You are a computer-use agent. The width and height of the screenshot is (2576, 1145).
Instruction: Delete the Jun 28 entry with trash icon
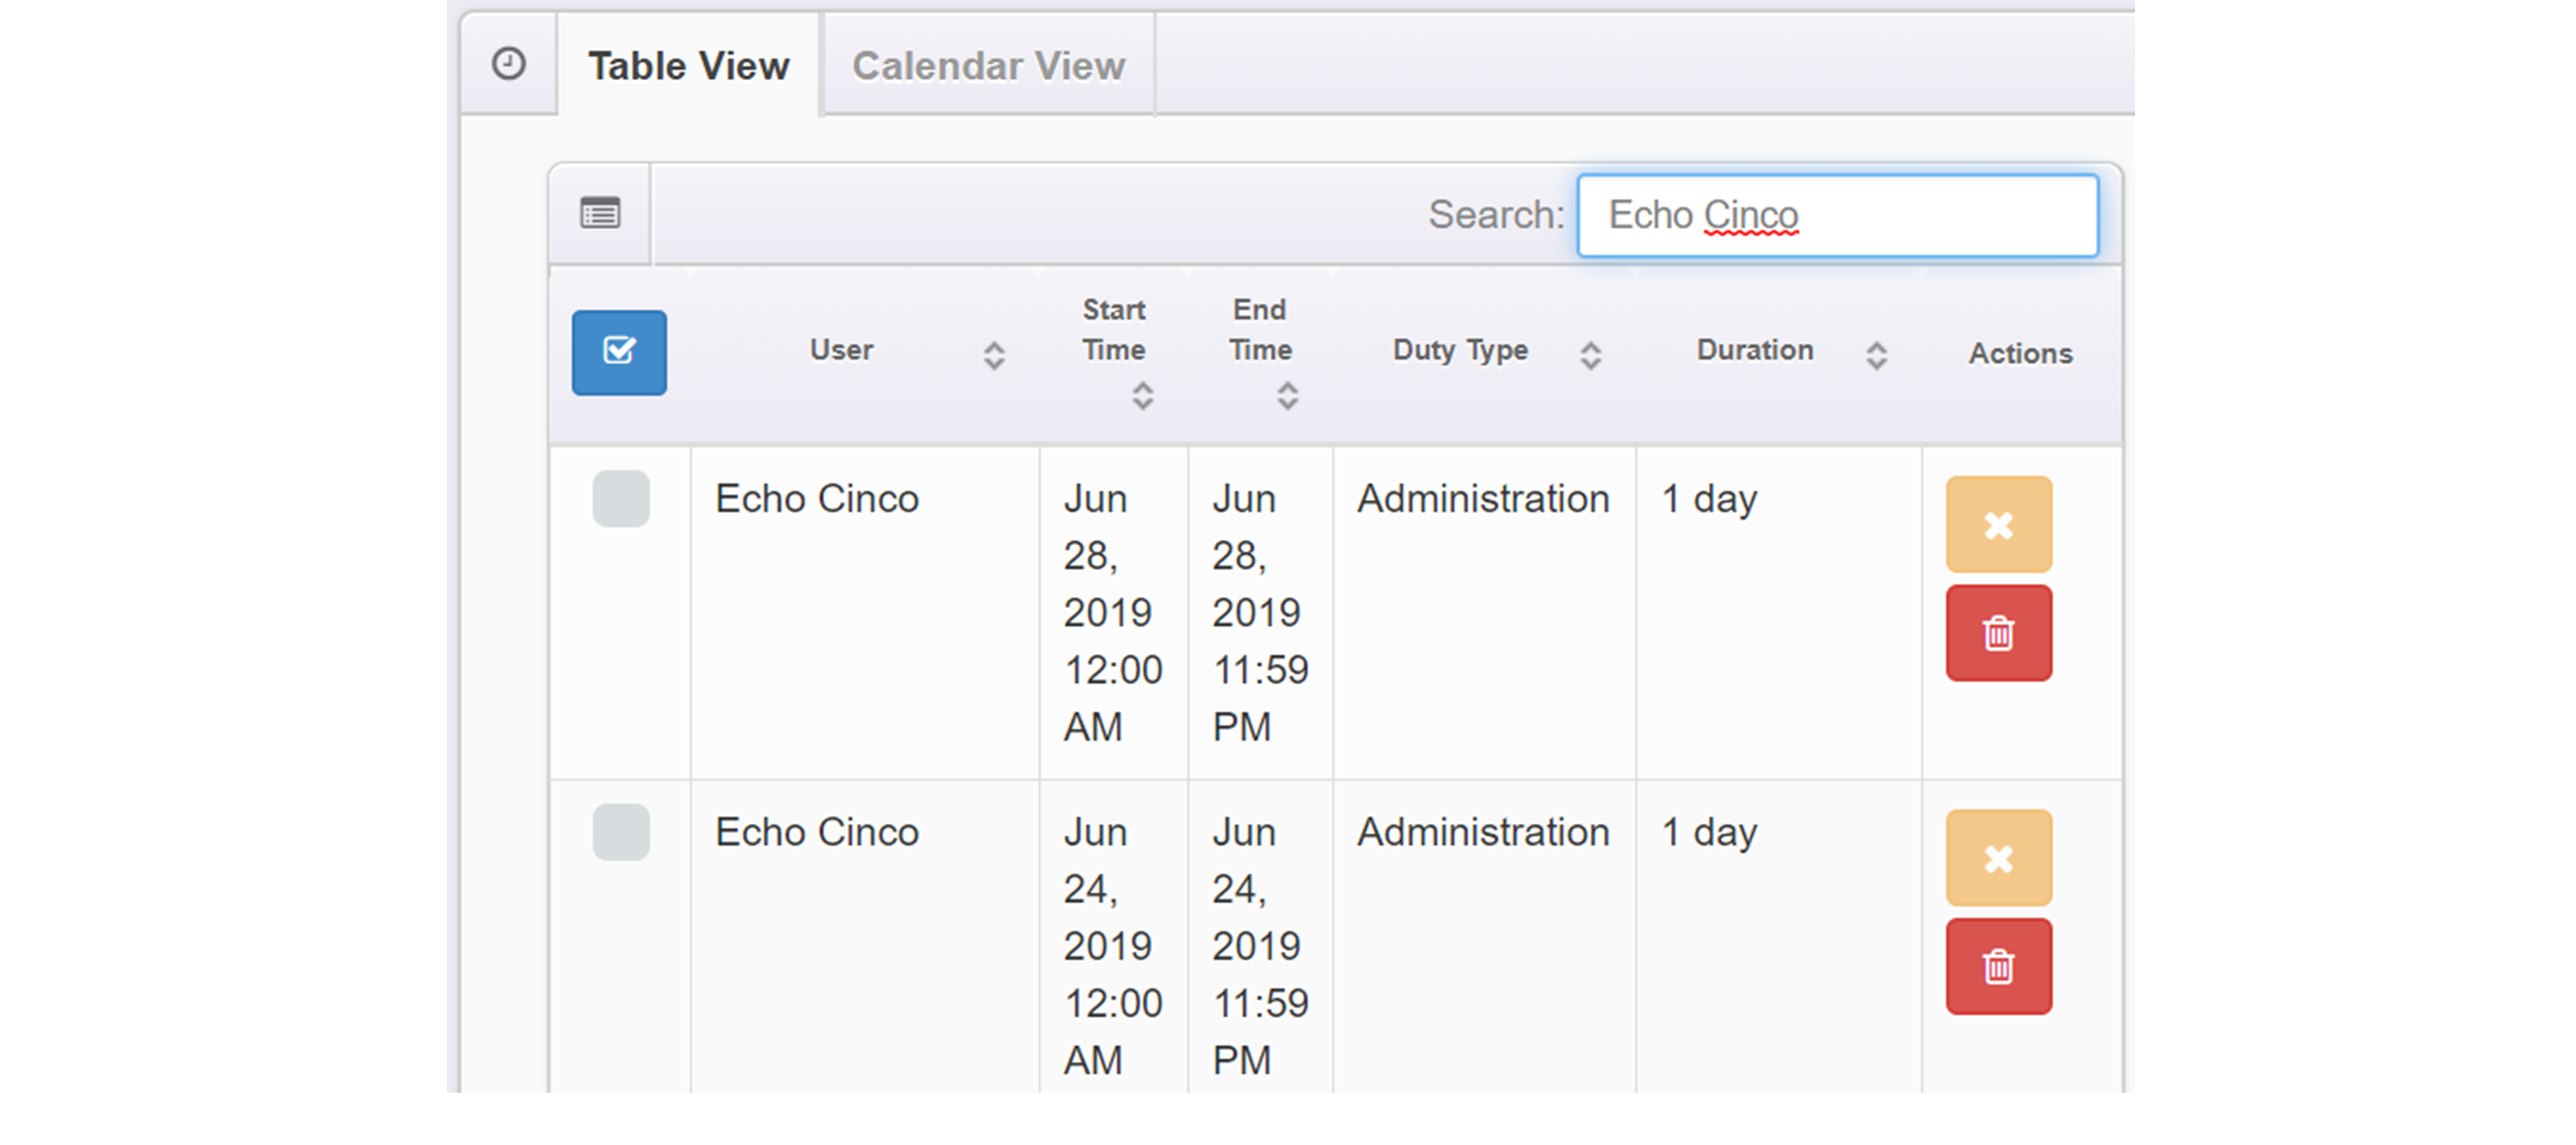pyautogui.click(x=1997, y=633)
